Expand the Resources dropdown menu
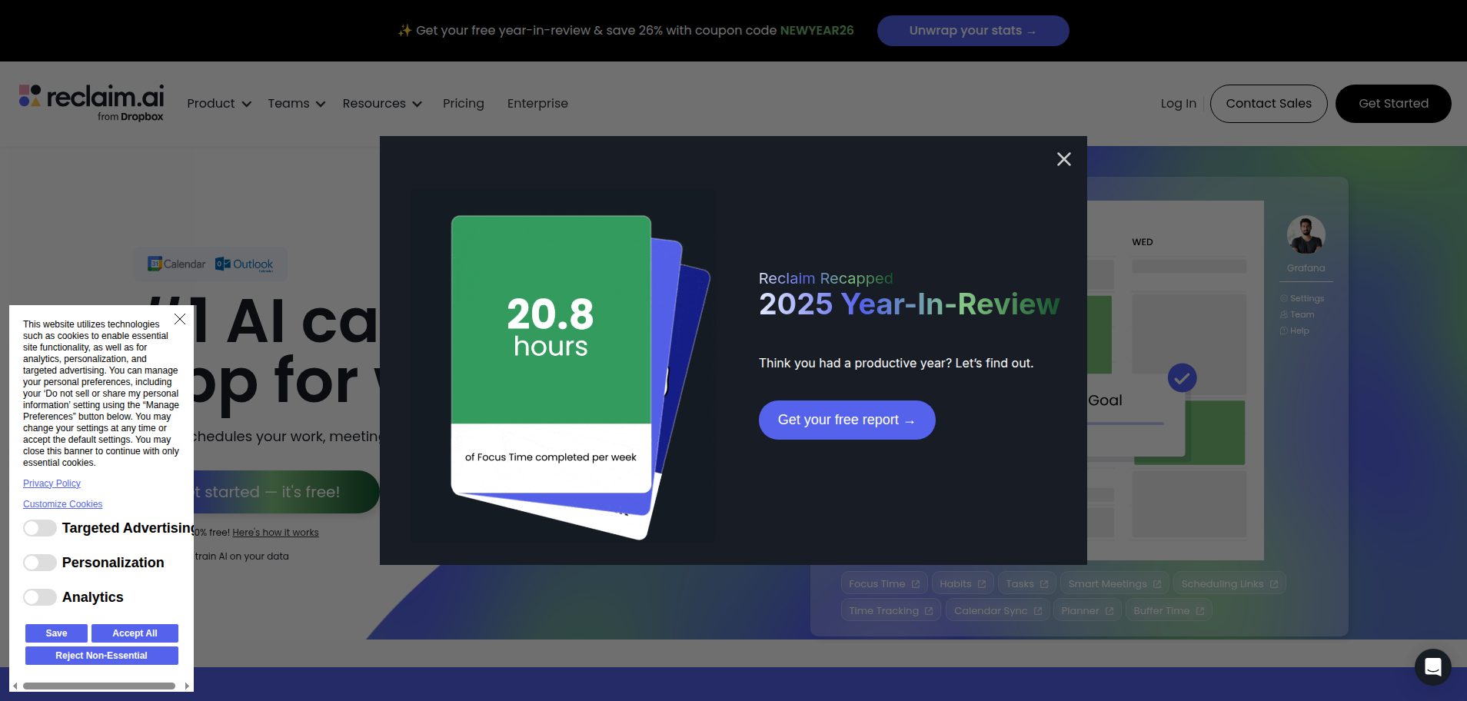Viewport: 1467px width, 701px height. pos(381,104)
